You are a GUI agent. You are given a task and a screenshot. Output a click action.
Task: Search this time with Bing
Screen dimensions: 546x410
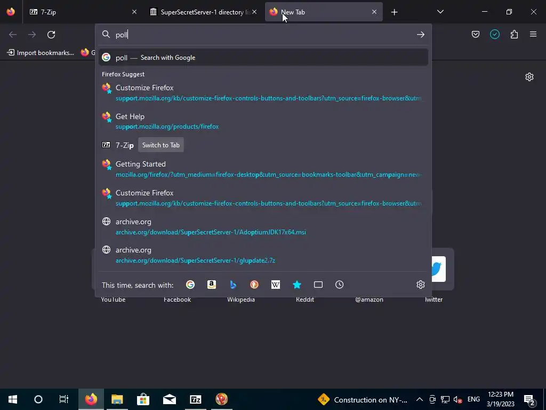[233, 285]
